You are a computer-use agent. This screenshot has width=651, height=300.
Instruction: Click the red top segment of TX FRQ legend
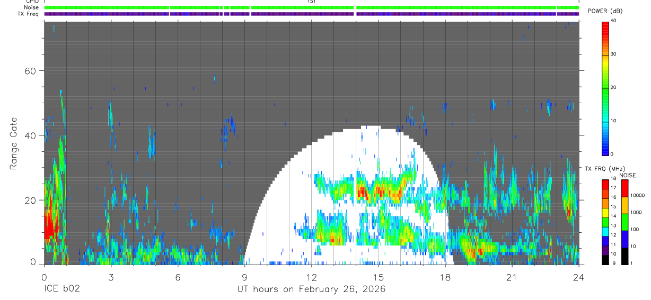pos(605,184)
